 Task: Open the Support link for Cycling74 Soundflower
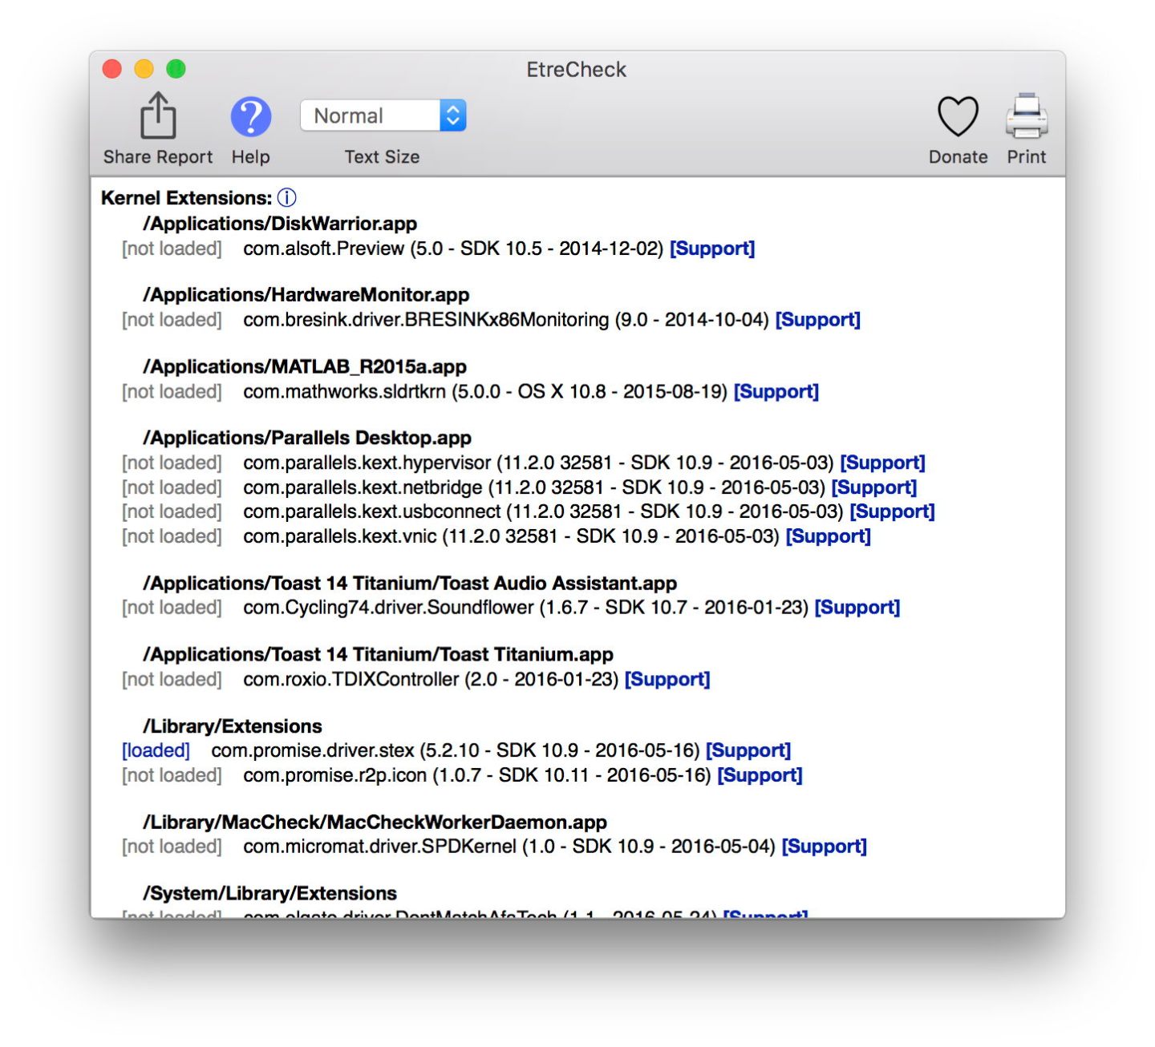[857, 608]
